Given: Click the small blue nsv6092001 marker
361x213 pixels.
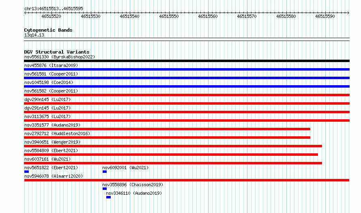Looking at the screenshot, I should point(105,172).
